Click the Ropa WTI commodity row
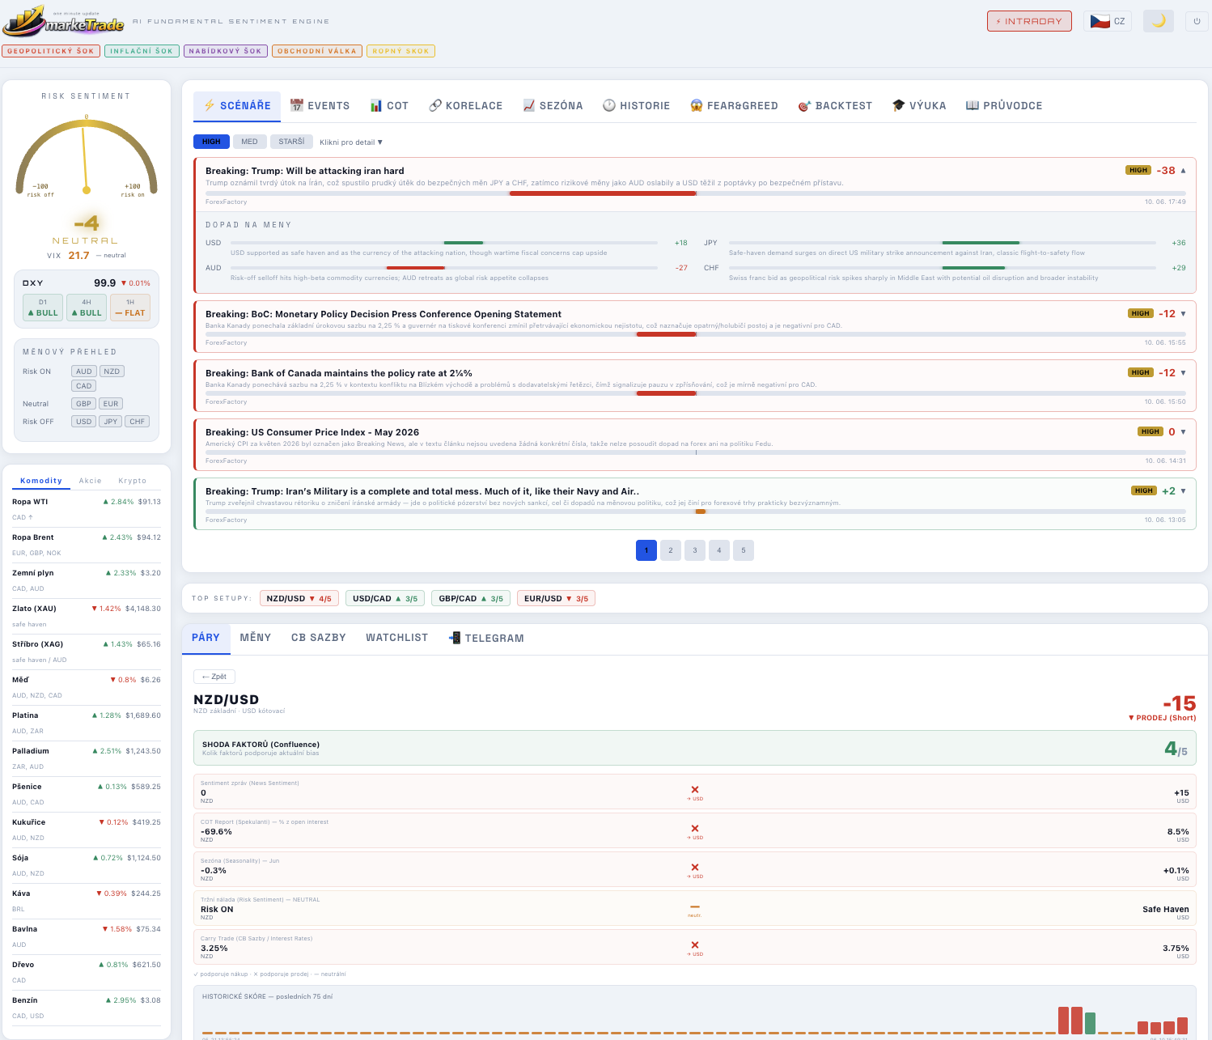Viewport: 1212px width, 1040px height. coord(87,509)
